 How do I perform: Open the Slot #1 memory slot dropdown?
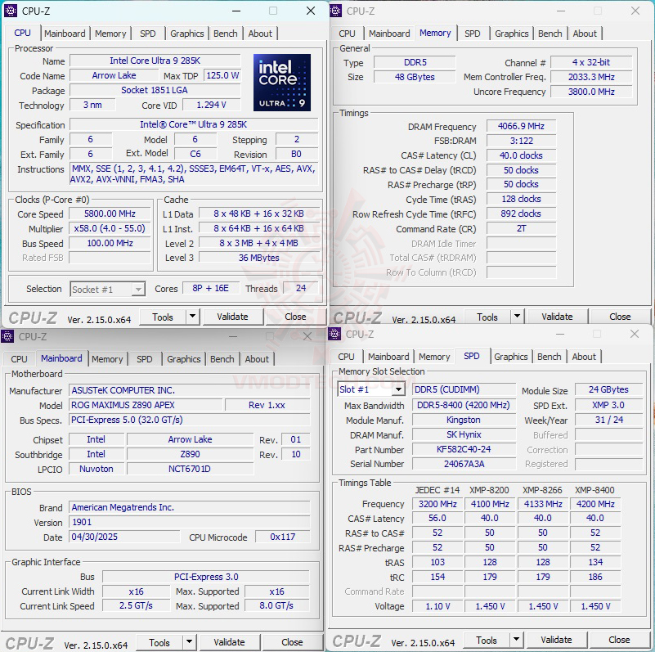click(x=371, y=389)
